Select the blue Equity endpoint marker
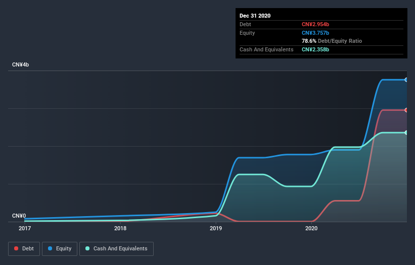The image size is (415, 265). tap(406, 80)
